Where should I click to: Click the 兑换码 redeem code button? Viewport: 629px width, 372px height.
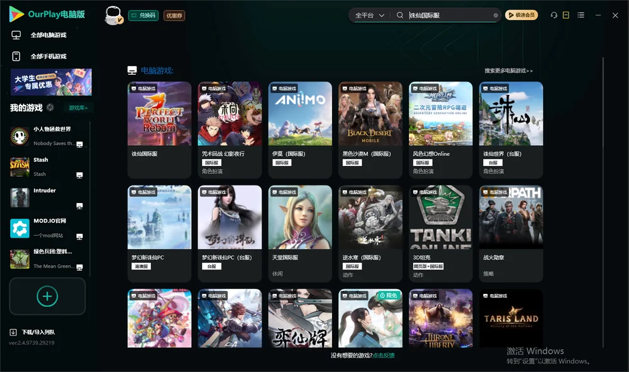143,16
